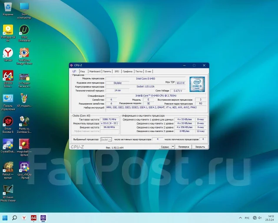Click the Intel Core i5 logo badge
The width and height of the screenshot is (278, 223).
point(197,84)
